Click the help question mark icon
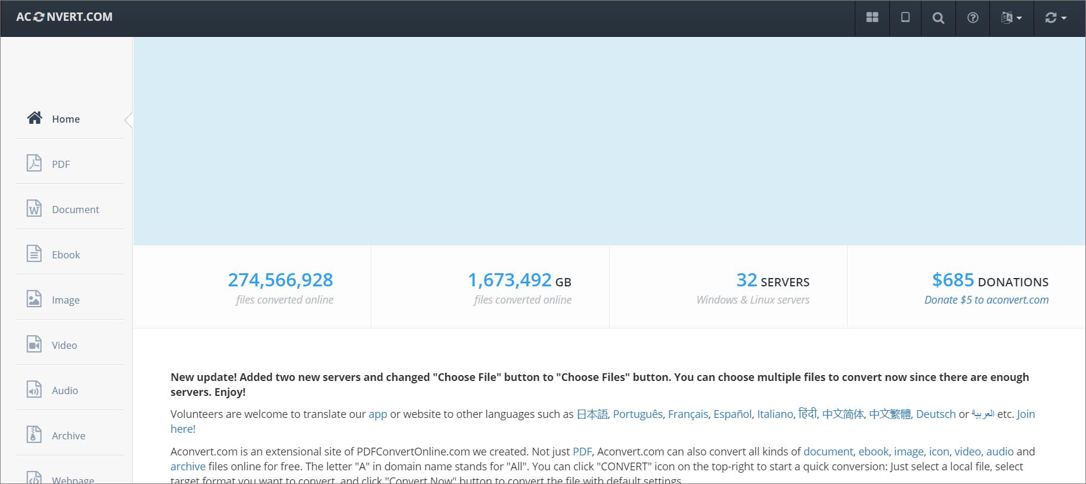The height and width of the screenshot is (484, 1086). [x=973, y=18]
